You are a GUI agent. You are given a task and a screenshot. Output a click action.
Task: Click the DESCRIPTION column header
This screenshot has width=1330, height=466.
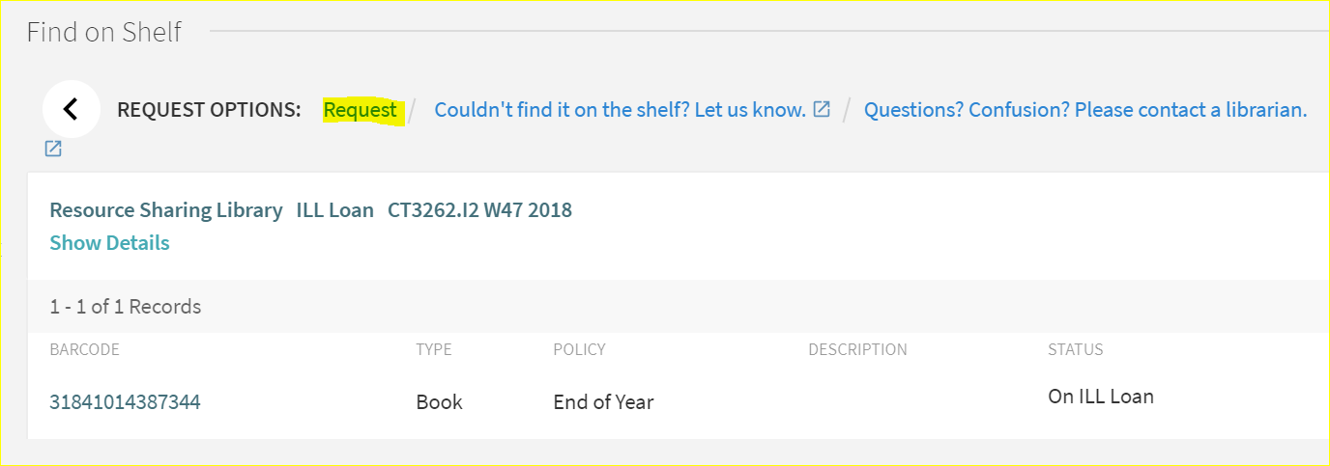click(x=857, y=349)
